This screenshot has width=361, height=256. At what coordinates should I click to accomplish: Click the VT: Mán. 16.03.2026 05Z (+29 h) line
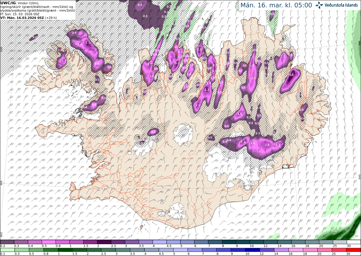click(x=28, y=17)
